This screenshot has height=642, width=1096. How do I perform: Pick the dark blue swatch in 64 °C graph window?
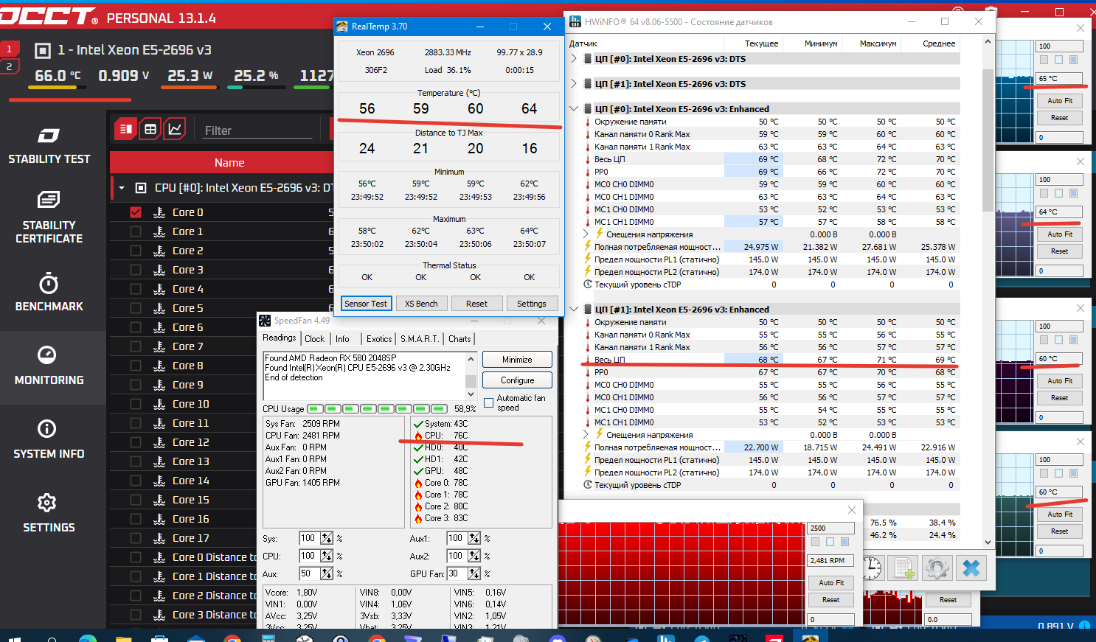coord(1073,193)
